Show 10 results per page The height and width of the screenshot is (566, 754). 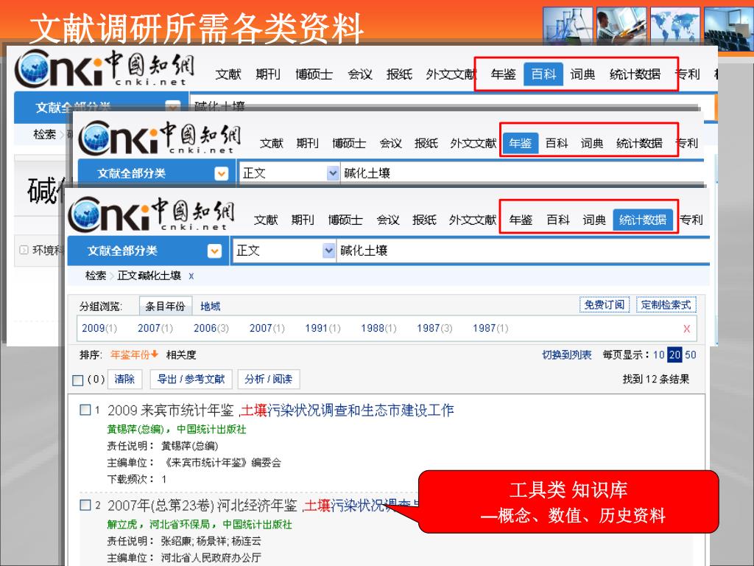[x=658, y=355]
